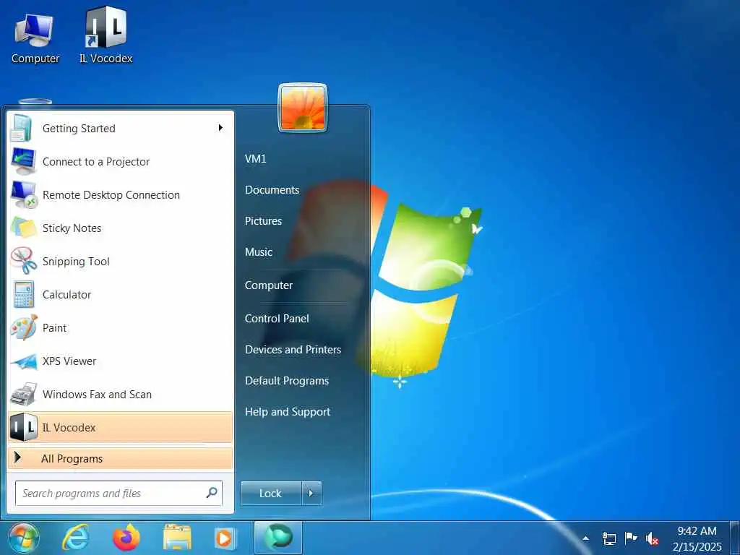Screen dimensions: 740x555
Task: Select the Getting Started text entry
Action: 79,129
